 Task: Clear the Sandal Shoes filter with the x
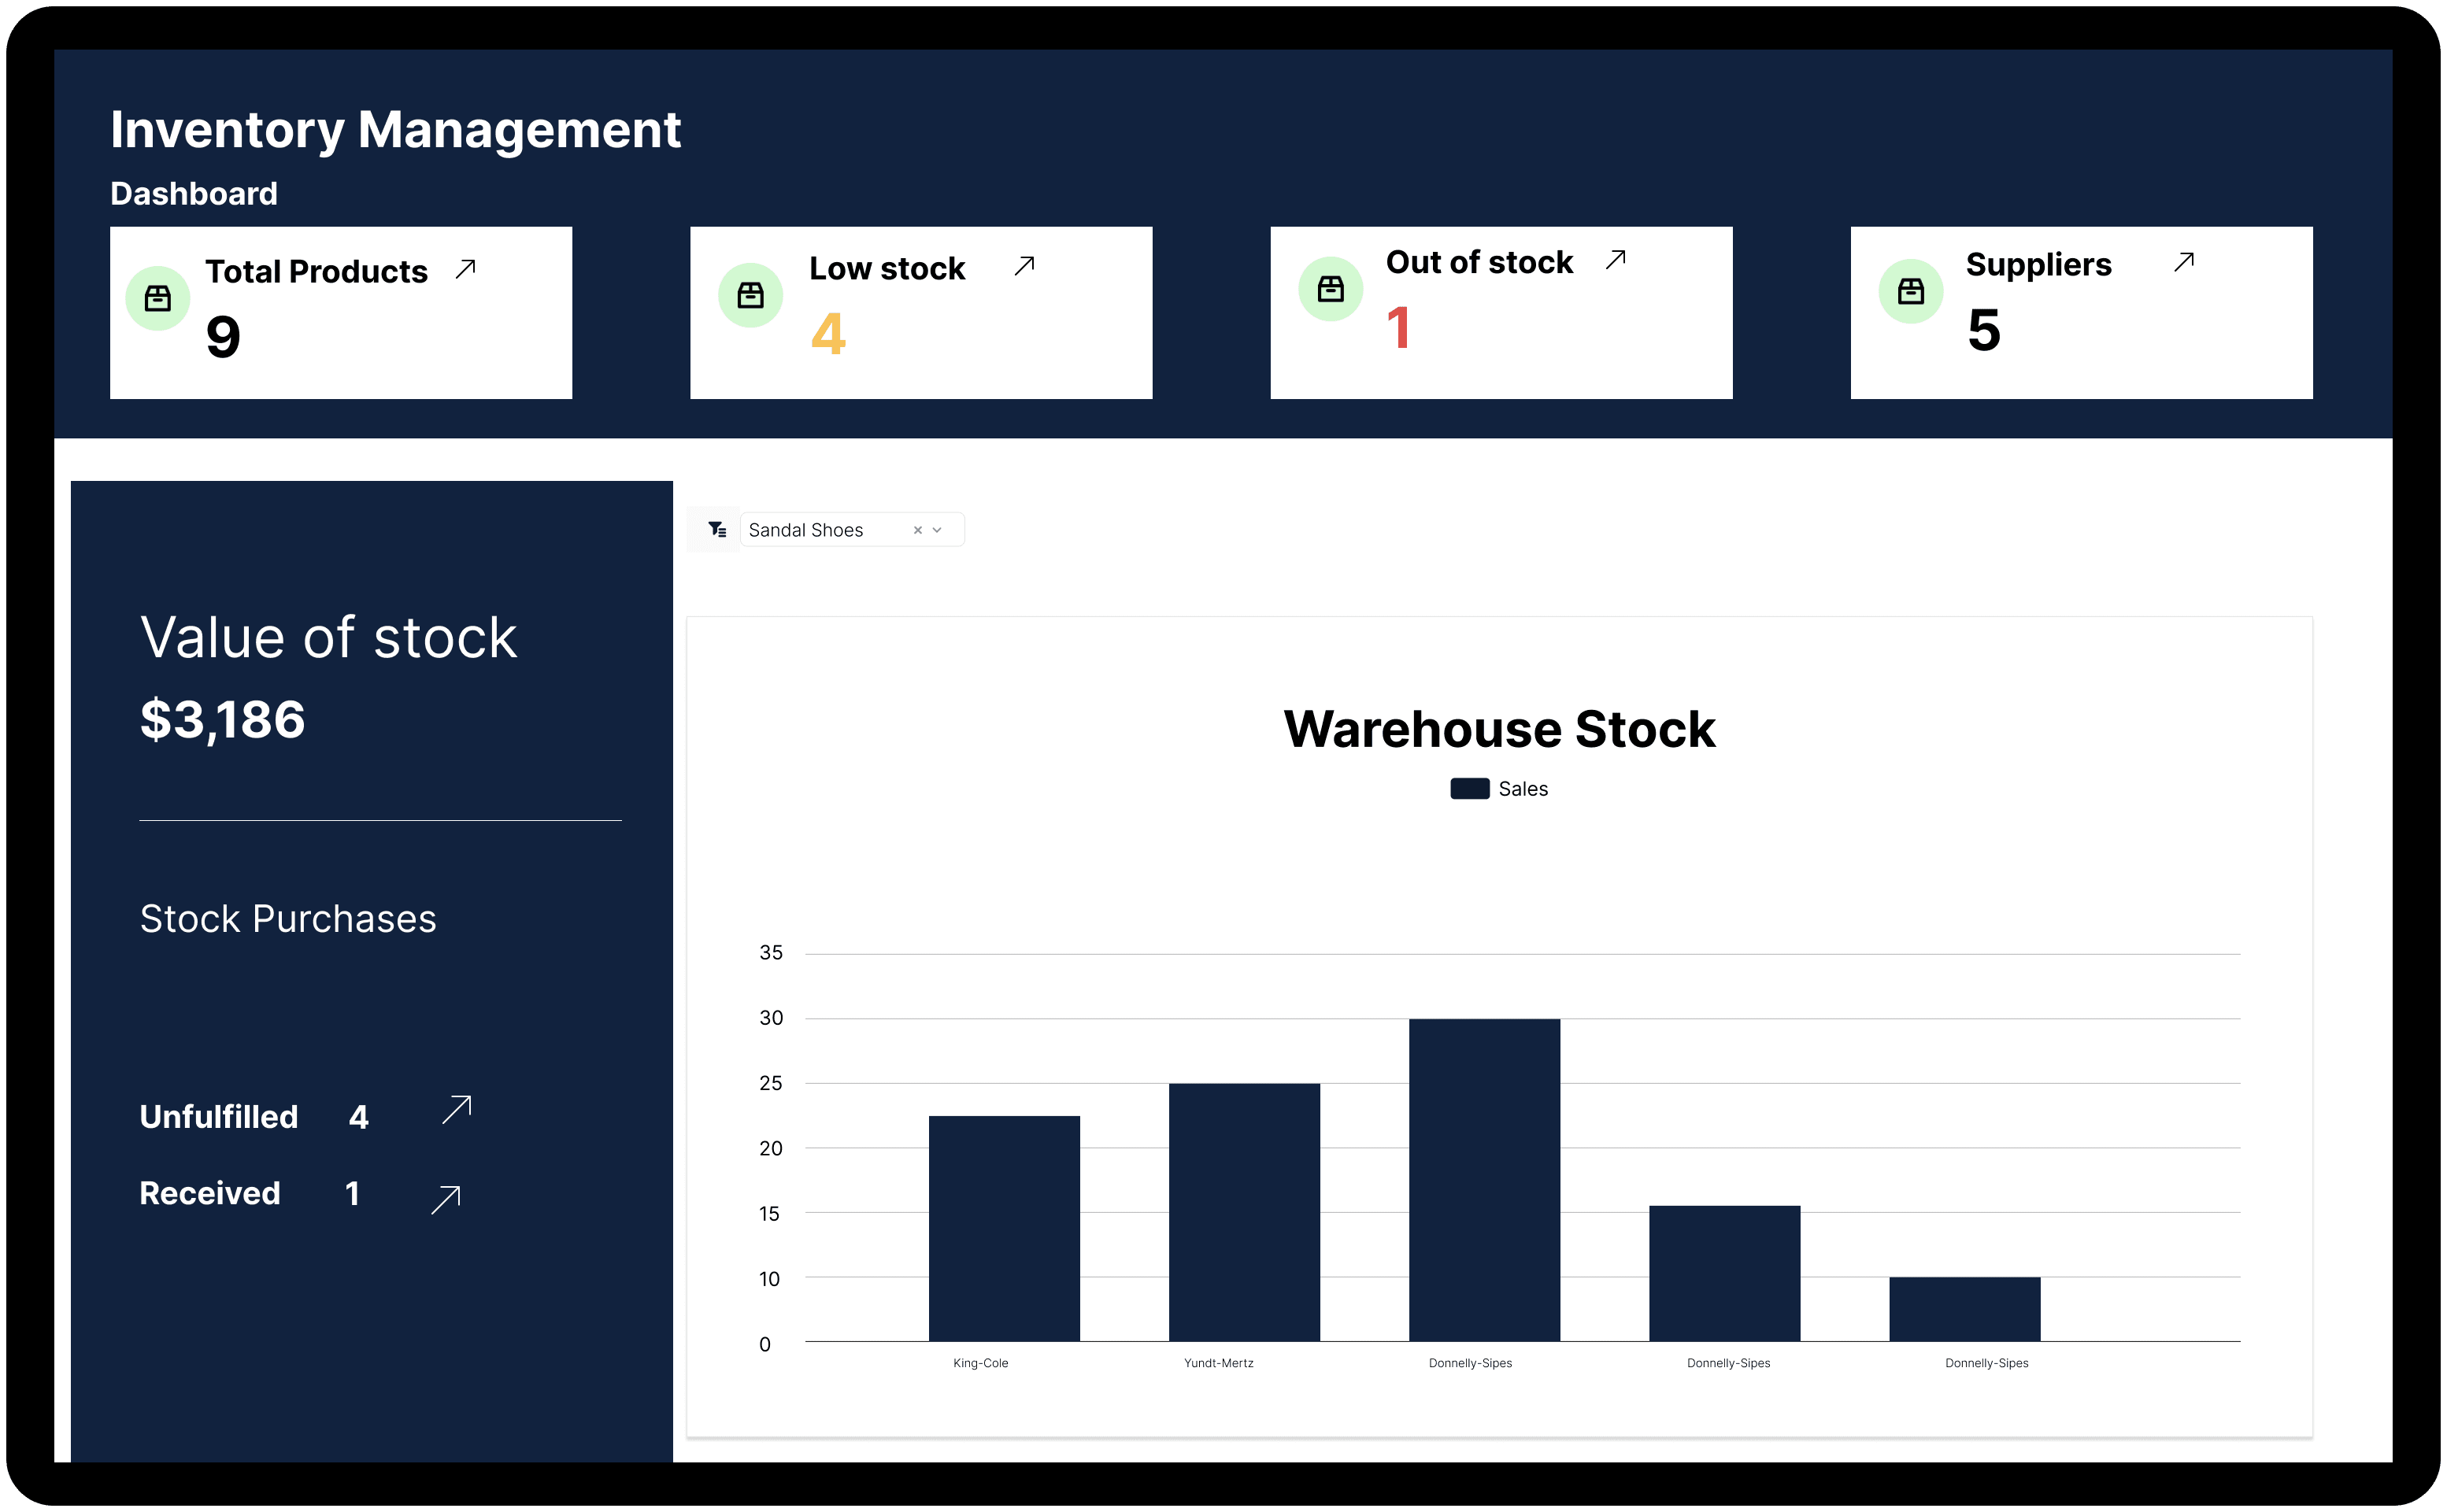point(917,530)
